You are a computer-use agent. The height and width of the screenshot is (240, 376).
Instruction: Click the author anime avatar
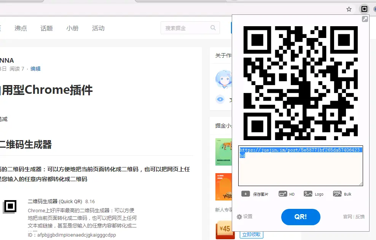point(224,79)
